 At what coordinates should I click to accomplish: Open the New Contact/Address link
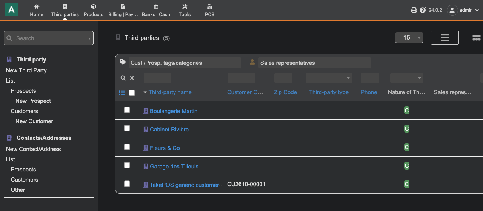[x=34, y=149]
